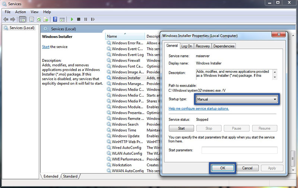The width and height of the screenshot is (298, 188).
Task: Open Help me configure service startup options
Action: (199, 109)
